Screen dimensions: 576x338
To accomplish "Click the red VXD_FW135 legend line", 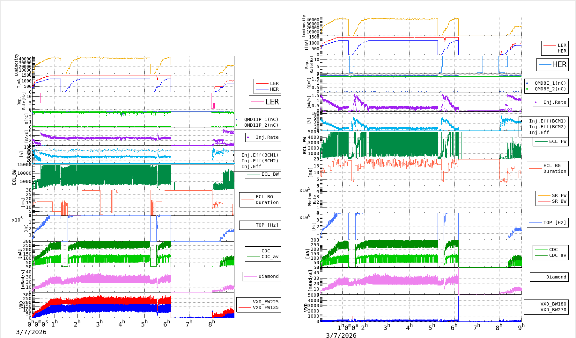I will [x=245, y=308].
